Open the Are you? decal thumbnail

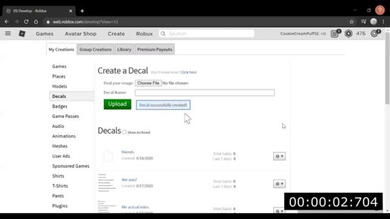tap(107, 183)
